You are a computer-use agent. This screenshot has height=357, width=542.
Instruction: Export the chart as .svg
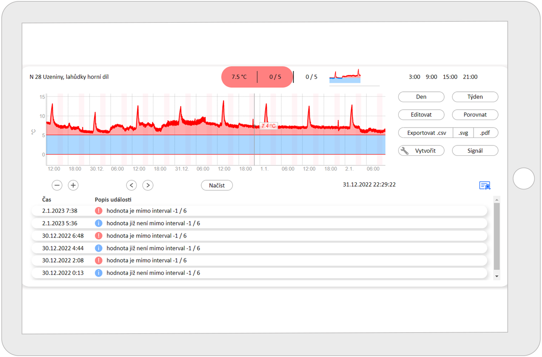(463, 133)
